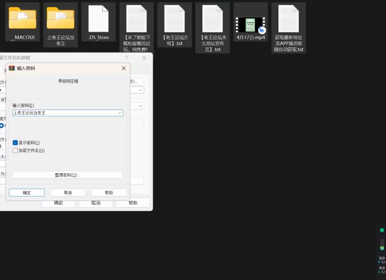386x280 pixels.
Task: Expand the 输入密码 password dropdown arrow
Action: coord(120,113)
